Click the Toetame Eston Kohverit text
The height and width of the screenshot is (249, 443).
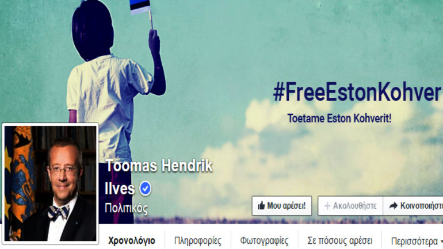pyautogui.click(x=339, y=118)
